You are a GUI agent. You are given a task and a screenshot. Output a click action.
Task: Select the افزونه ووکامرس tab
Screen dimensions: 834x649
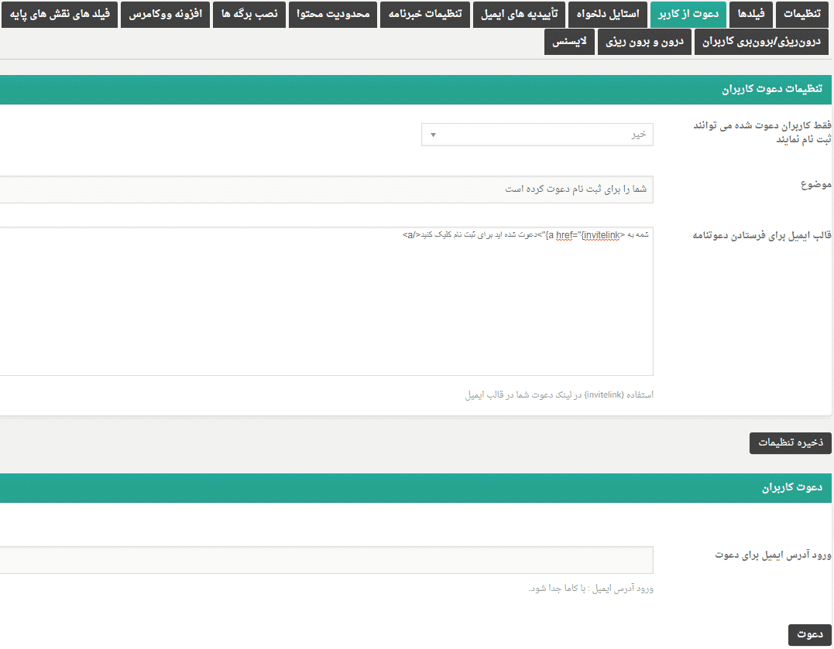point(166,15)
